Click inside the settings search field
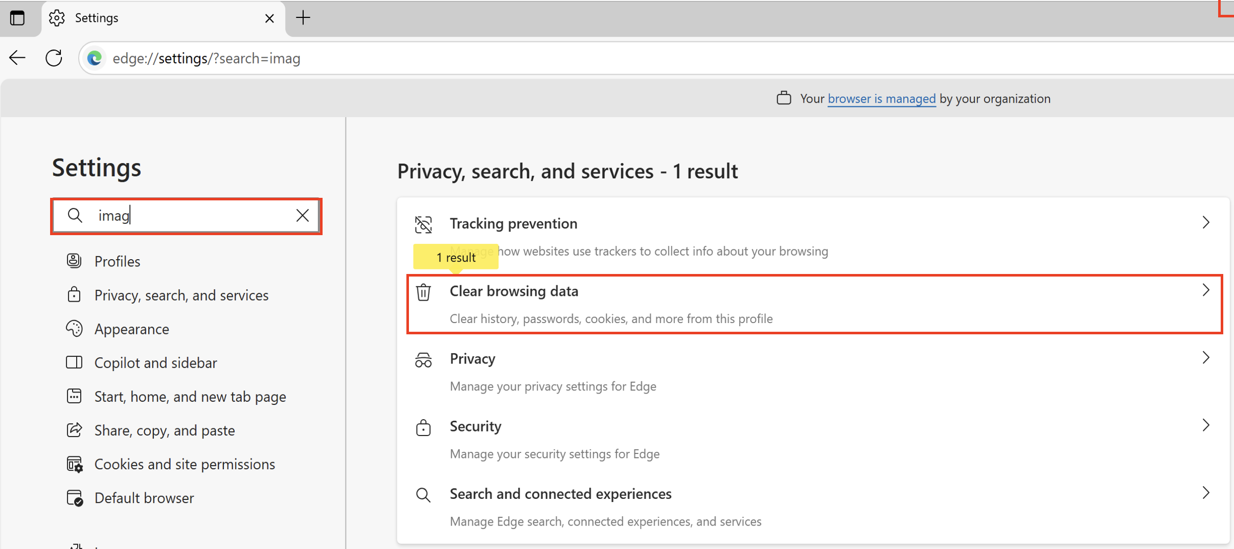This screenshot has width=1234, height=549. click(x=186, y=216)
